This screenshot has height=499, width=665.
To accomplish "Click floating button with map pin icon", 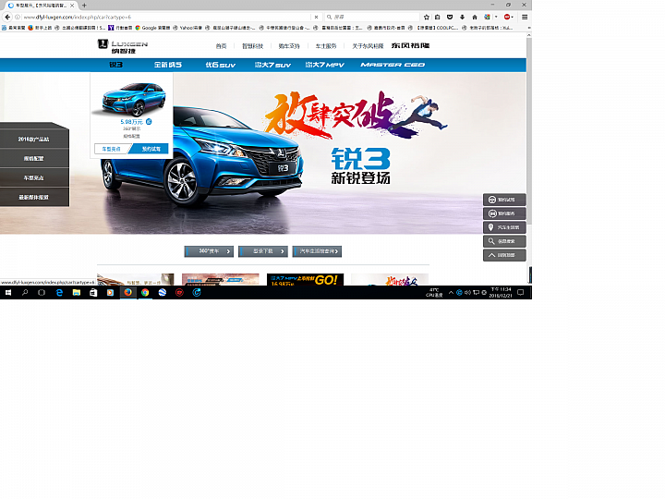I will [x=504, y=227].
